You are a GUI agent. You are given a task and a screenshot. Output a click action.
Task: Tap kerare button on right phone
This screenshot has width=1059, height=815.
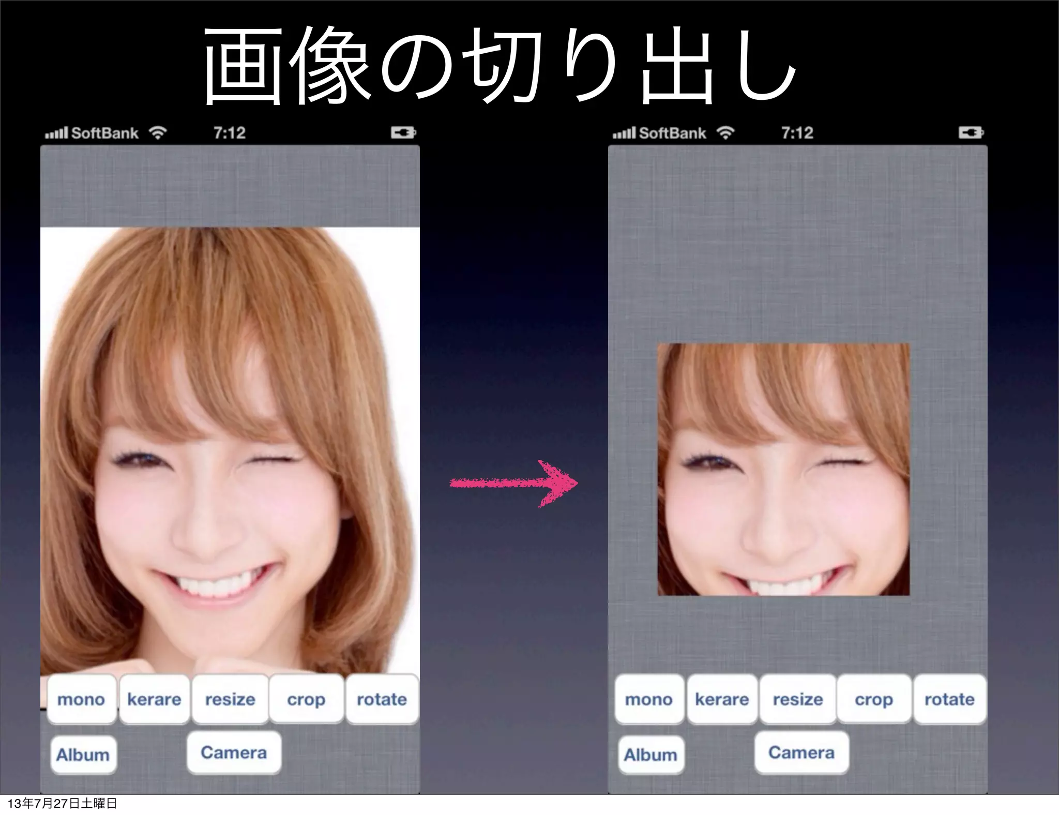coord(722,699)
